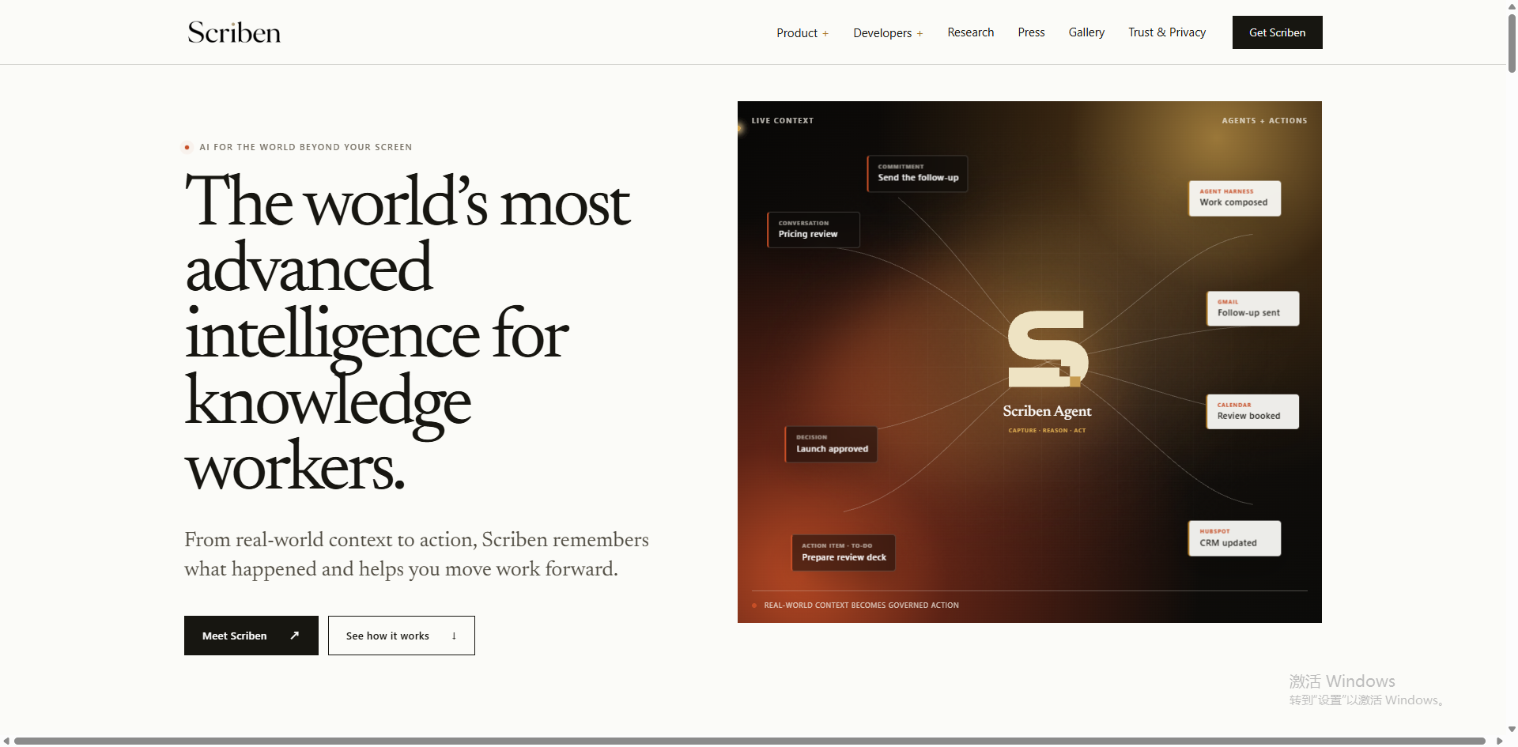Click the 'CAPTURE · REASON · ACT' caption
This screenshot has width=1518, height=747.
tap(1047, 431)
